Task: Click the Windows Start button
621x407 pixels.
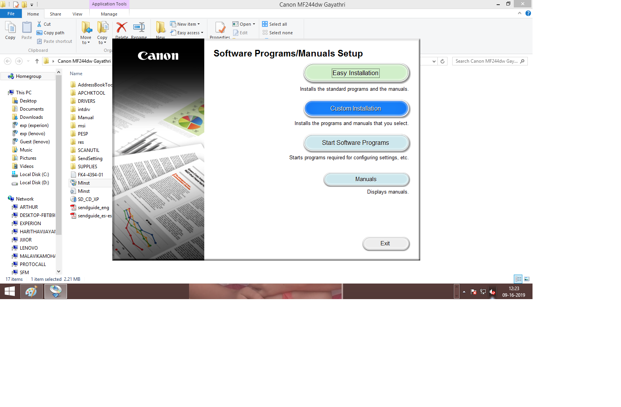Action: pyautogui.click(x=10, y=291)
